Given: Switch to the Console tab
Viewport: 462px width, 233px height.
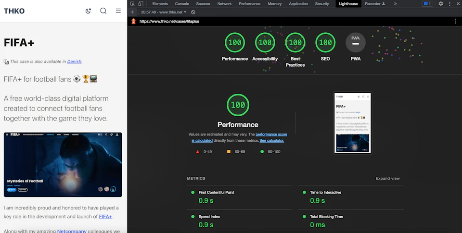Looking at the screenshot, I should (x=182, y=4).
